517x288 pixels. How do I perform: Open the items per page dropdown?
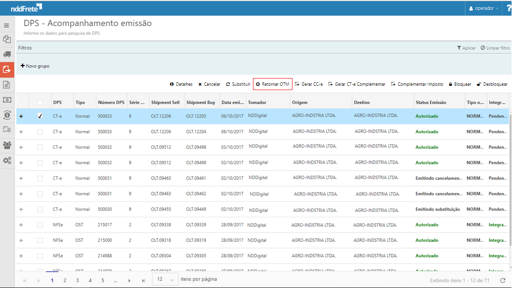(165, 279)
